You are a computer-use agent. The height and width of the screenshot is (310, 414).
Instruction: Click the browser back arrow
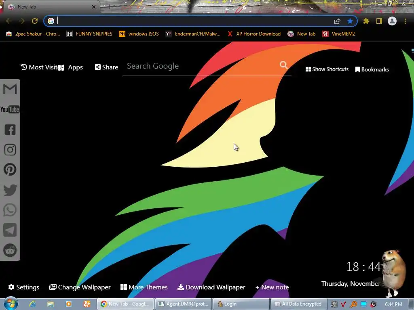click(9, 21)
